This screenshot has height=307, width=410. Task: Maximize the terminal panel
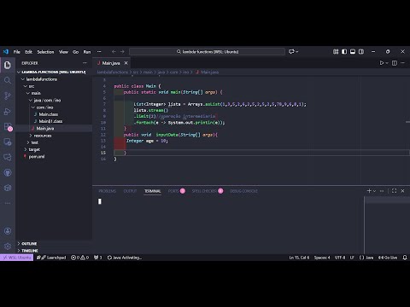pyautogui.click(x=394, y=191)
